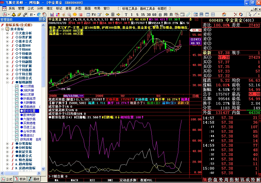Switch to the 板块 bottom tab

(x=21, y=179)
